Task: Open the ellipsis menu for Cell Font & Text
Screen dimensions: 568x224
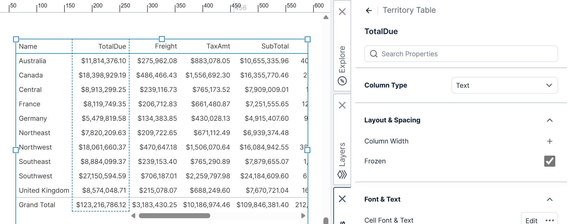Action: point(549,220)
